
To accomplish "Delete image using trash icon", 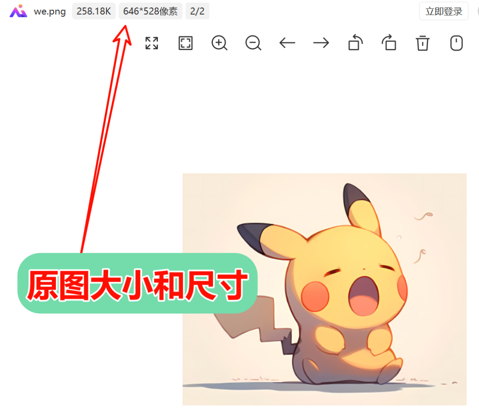I will (x=423, y=43).
